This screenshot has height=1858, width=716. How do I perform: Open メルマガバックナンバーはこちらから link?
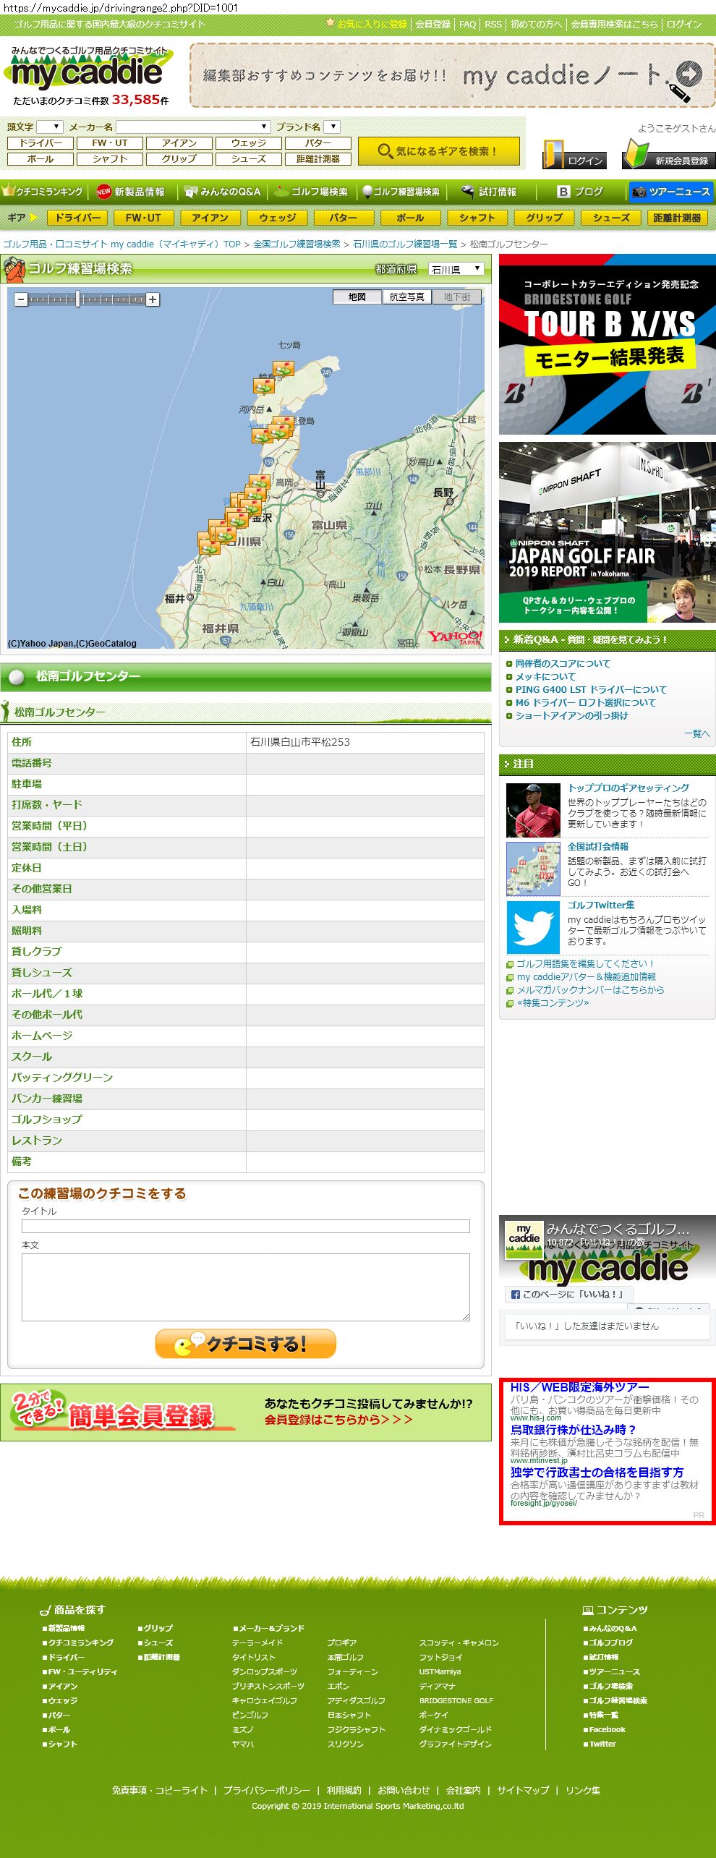coord(590,989)
